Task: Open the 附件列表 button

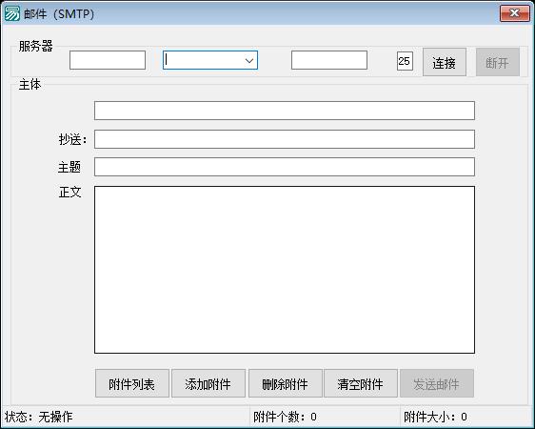Action: click(132, 383)
